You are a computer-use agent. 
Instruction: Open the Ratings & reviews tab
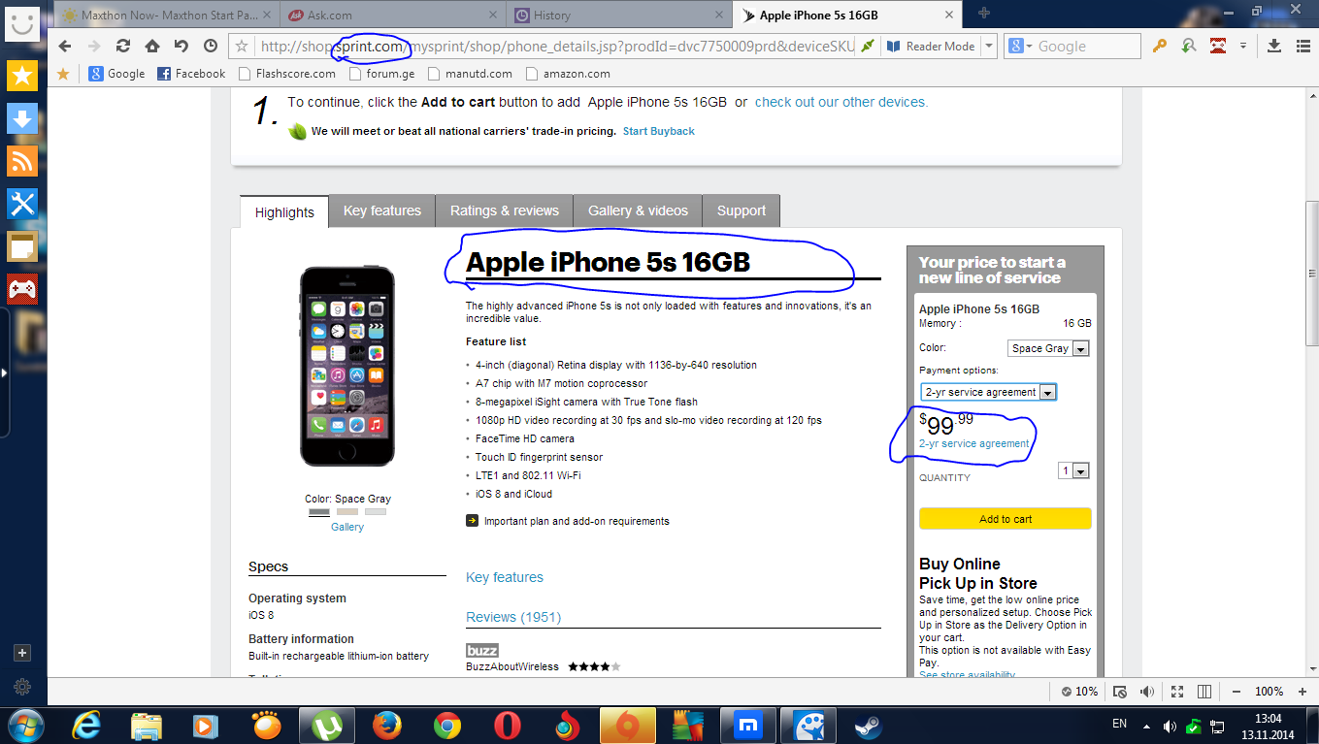(x=505, y=210)
